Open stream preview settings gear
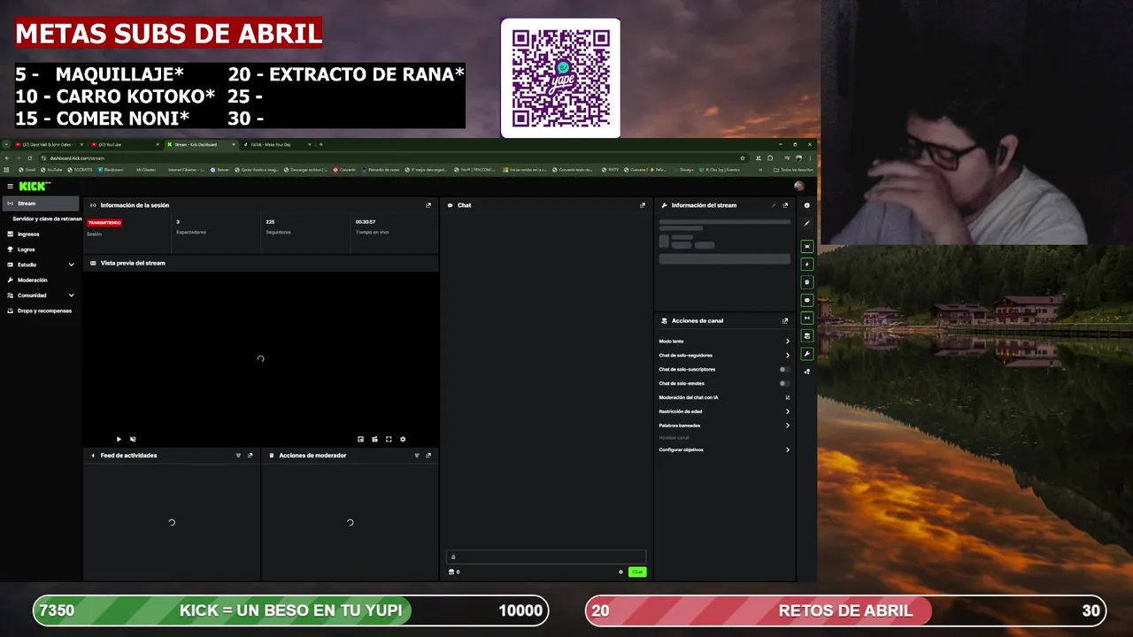This screenshot has width=1133, height=637. point(403,439)
